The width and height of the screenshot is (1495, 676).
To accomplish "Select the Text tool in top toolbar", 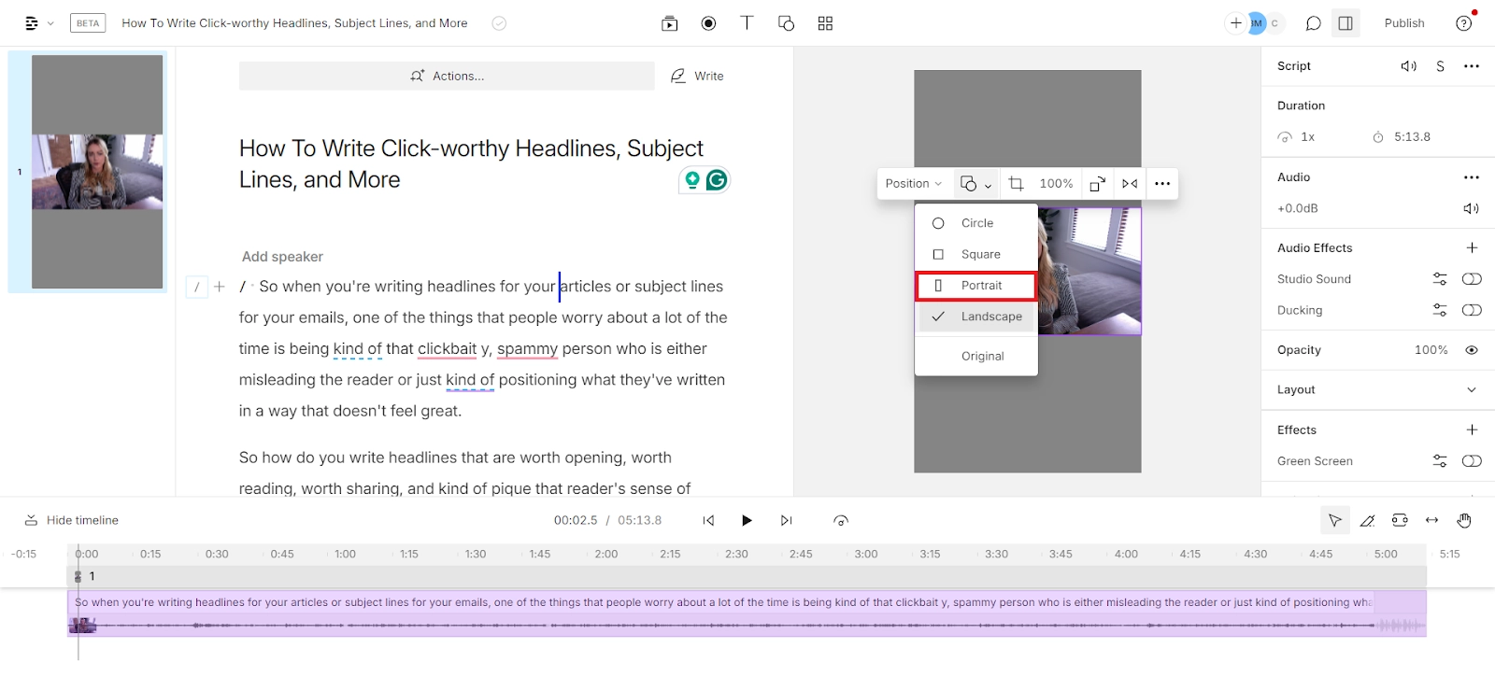I will coord(747,23).
